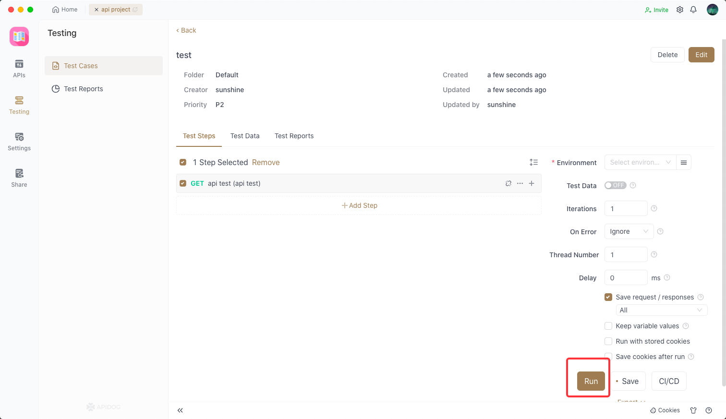Turn on the Test Data switch
Image resolution: width=726 pixels, height=419 pixels.
click(x=616, y=185)
